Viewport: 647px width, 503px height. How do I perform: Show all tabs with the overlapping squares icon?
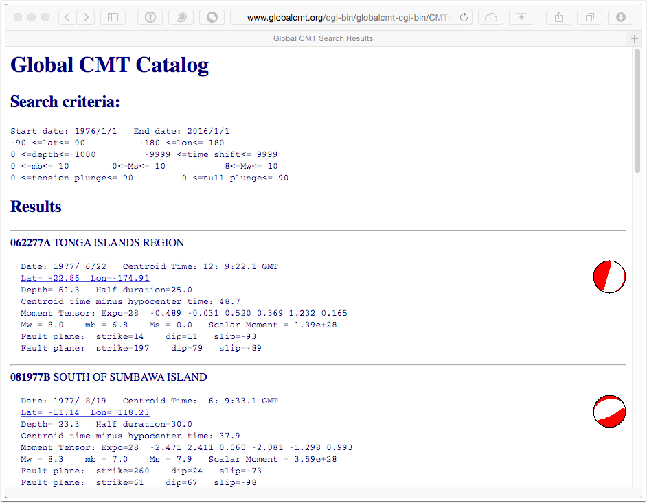[x=589, y=17]
